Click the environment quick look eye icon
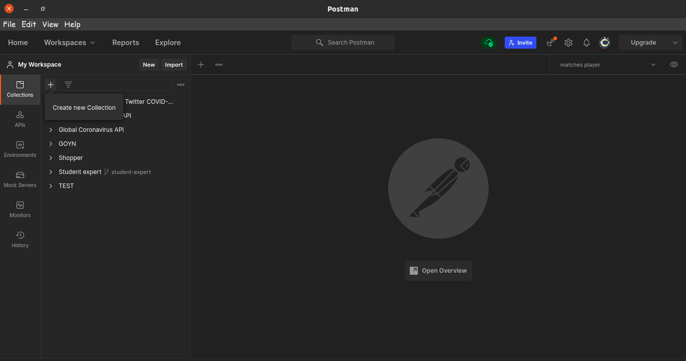Screen dimensions: 686x361 [674, 65]
